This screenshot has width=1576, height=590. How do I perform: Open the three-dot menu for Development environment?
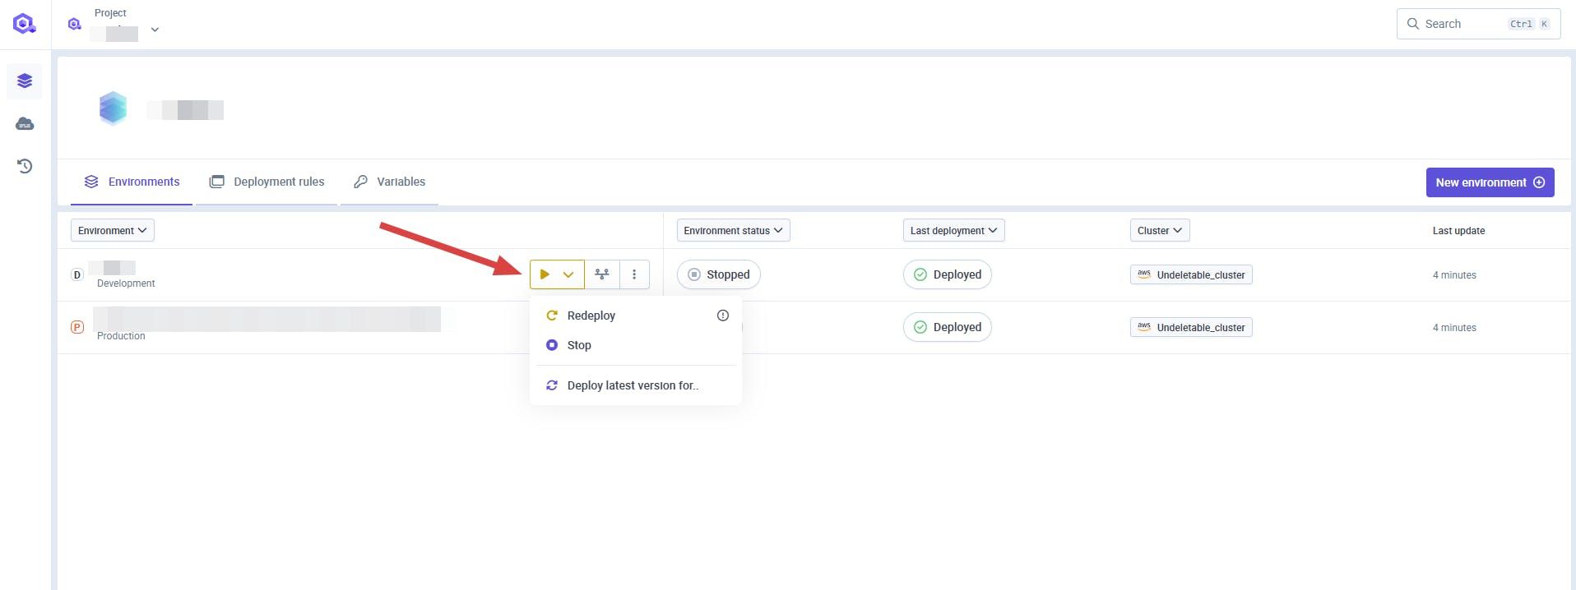(634, 274)
